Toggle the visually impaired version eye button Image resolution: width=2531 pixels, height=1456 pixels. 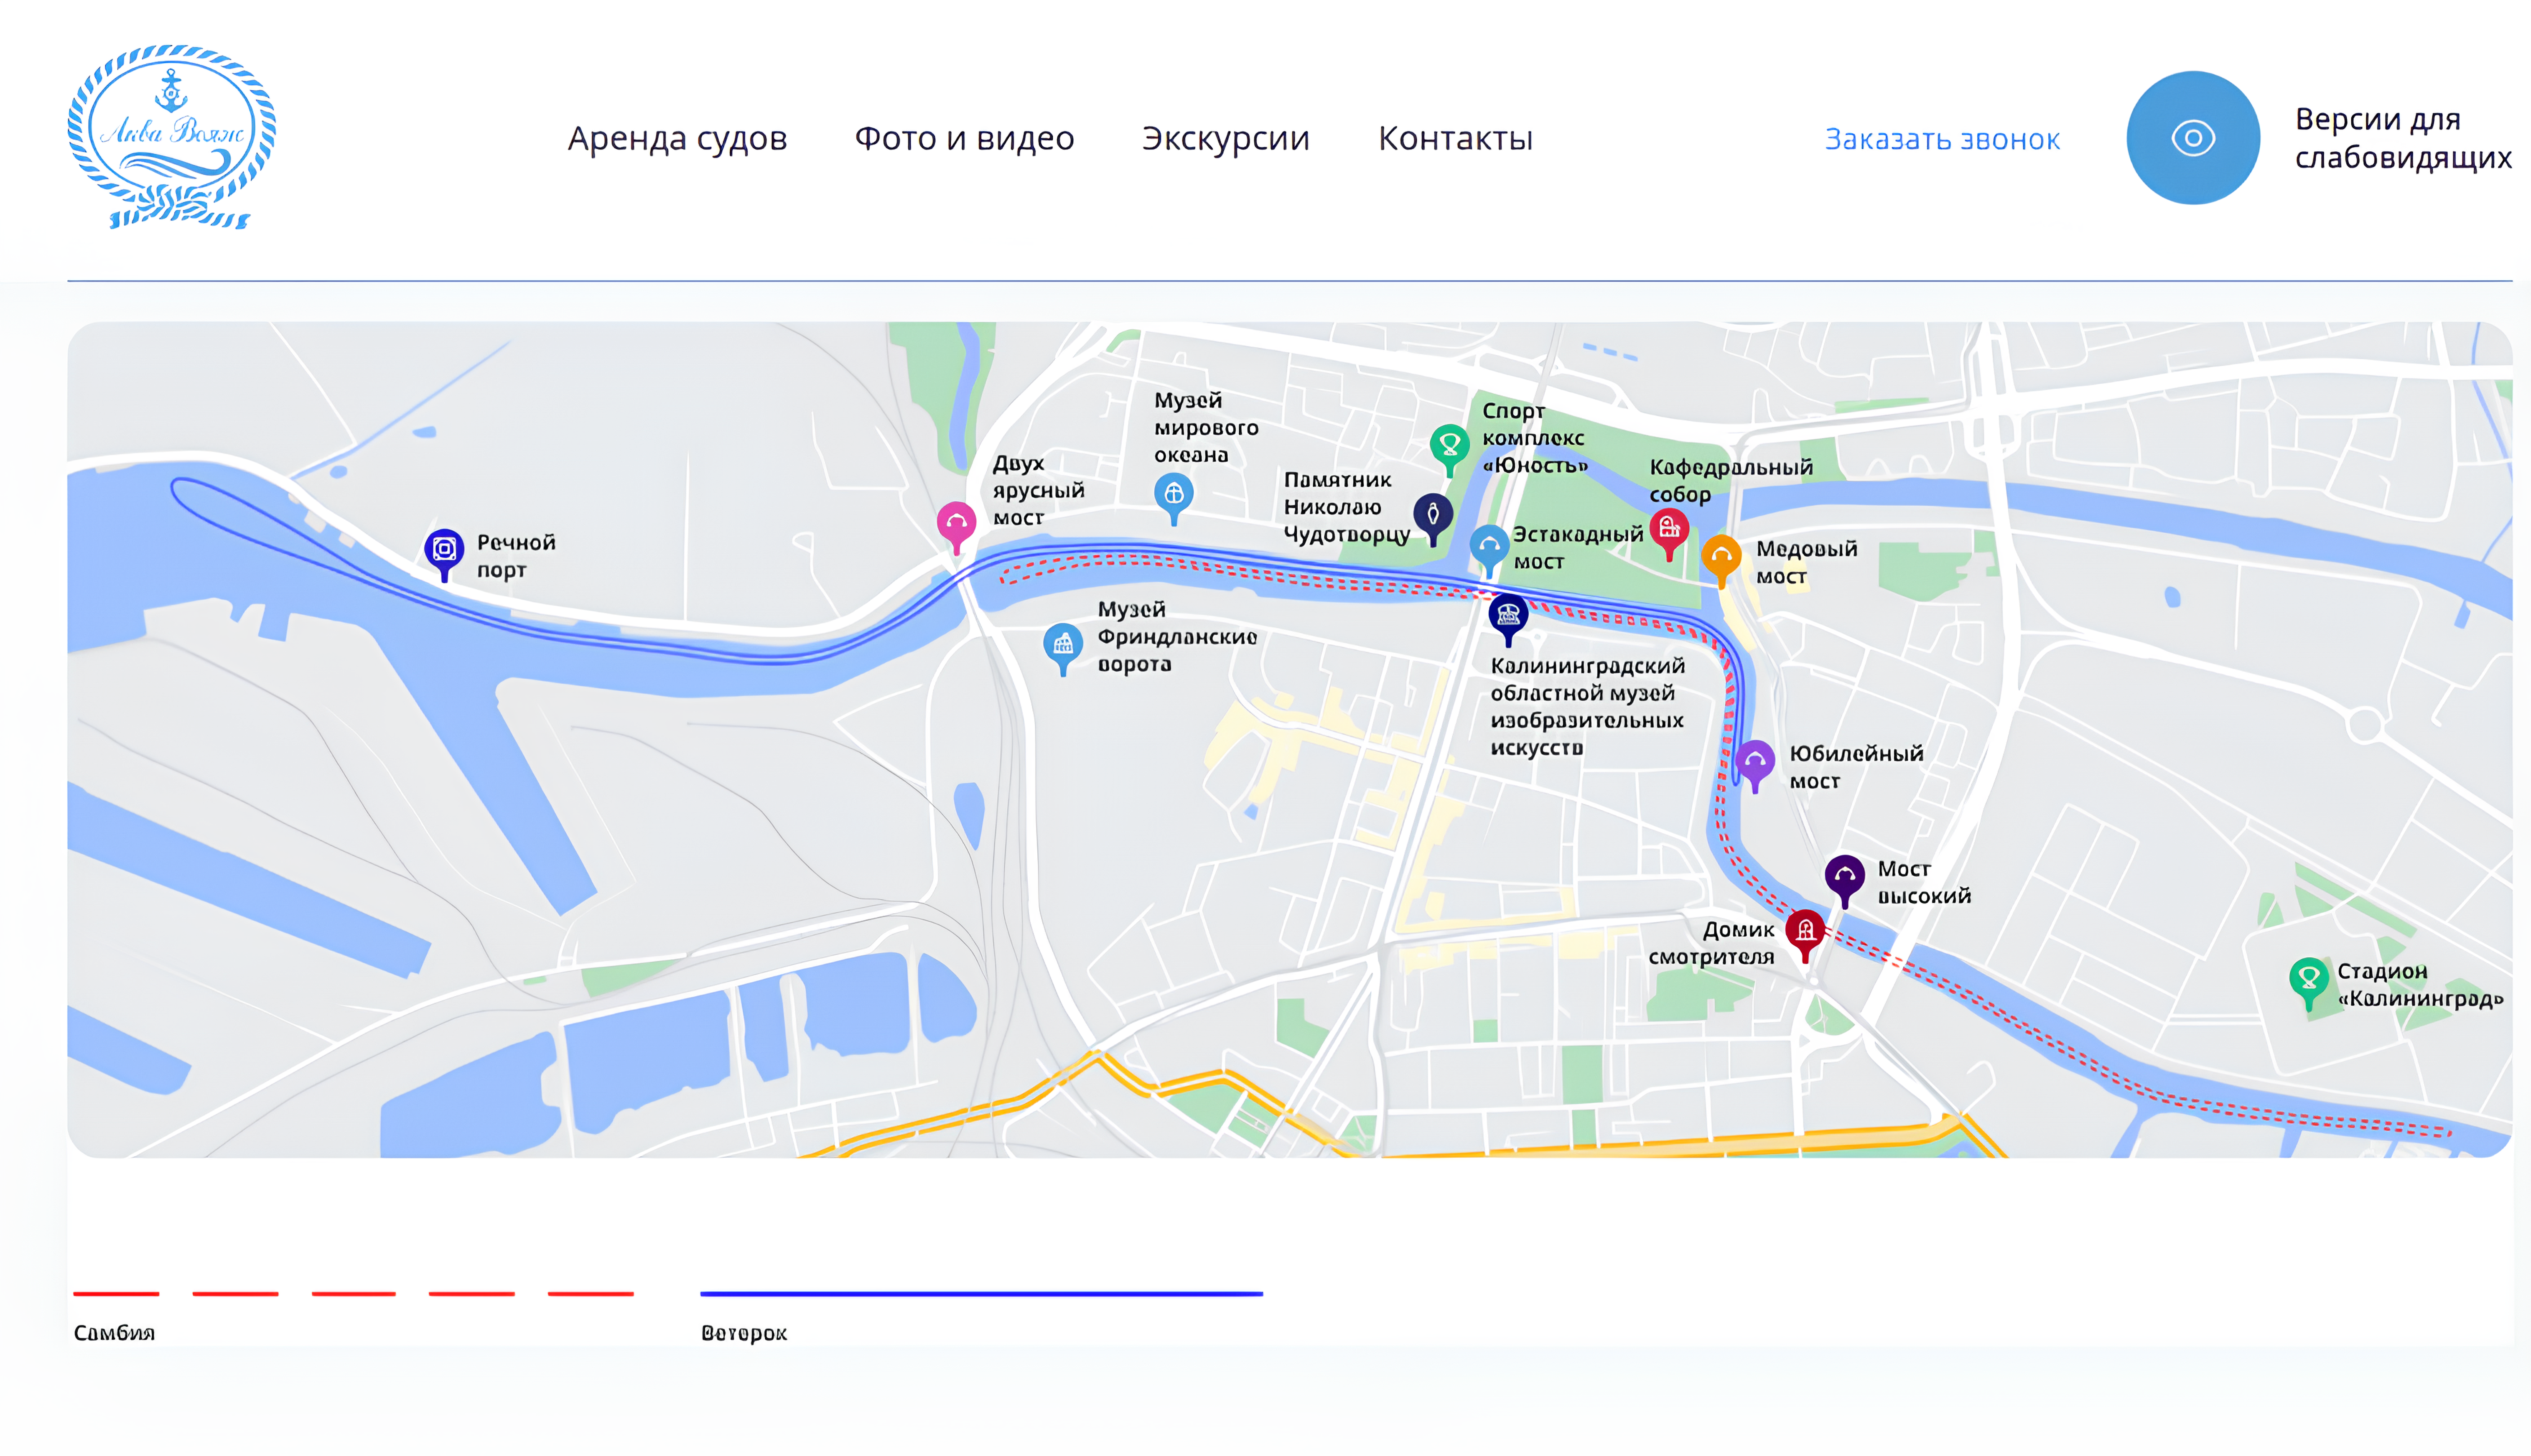(2192, 138)
